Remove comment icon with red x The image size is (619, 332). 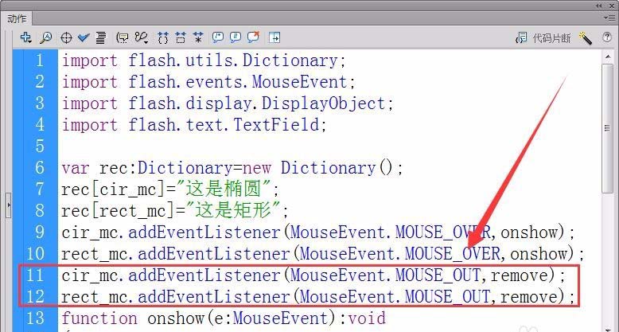click(x=253, y=37)
